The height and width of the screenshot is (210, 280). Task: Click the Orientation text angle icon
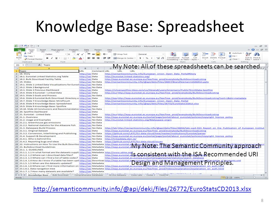(104, 54)
